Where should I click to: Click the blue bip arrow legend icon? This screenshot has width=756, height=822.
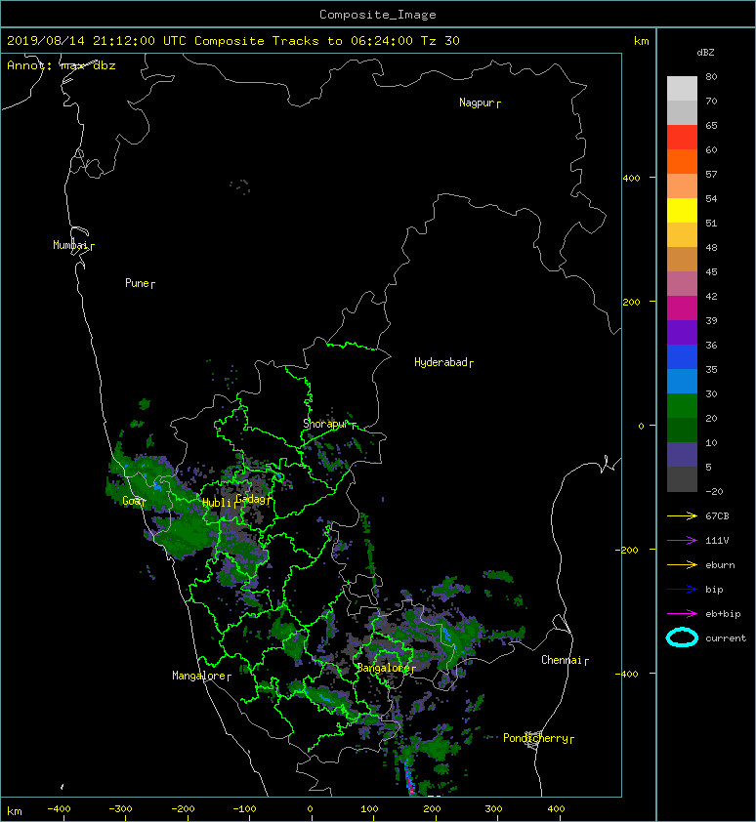click(x=682, y=590)
